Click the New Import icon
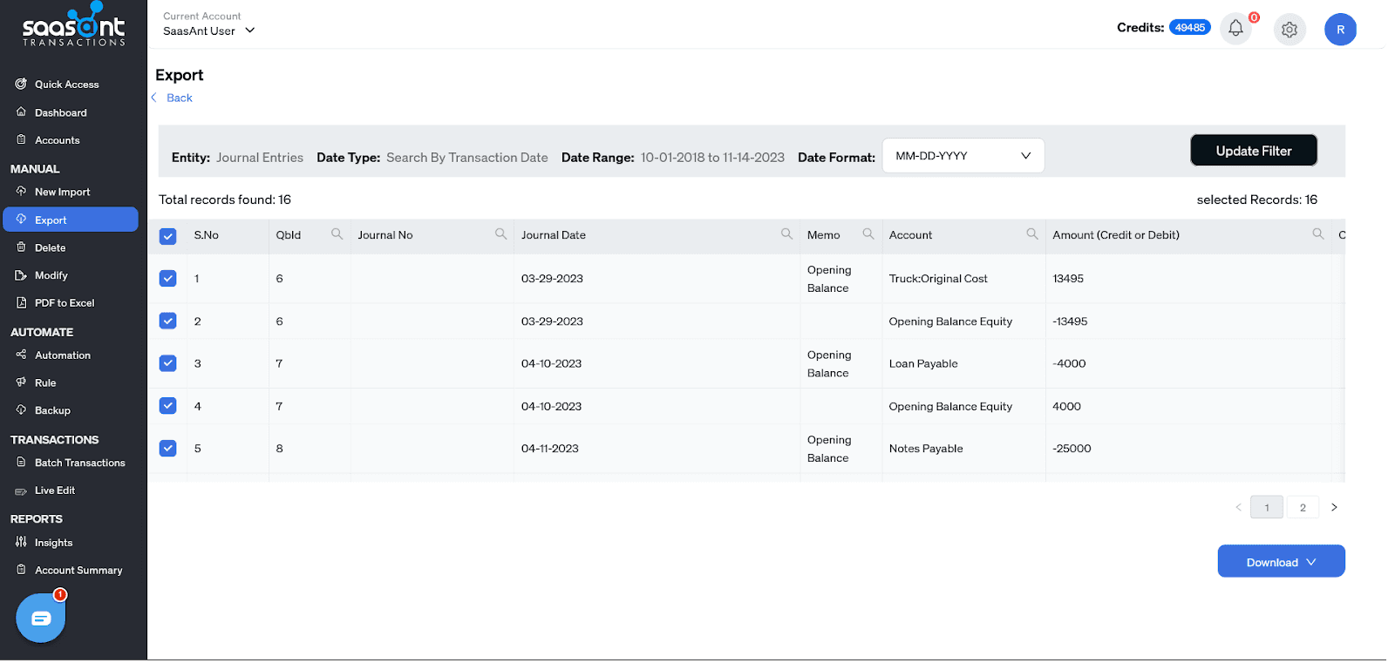 click(21, 192)
